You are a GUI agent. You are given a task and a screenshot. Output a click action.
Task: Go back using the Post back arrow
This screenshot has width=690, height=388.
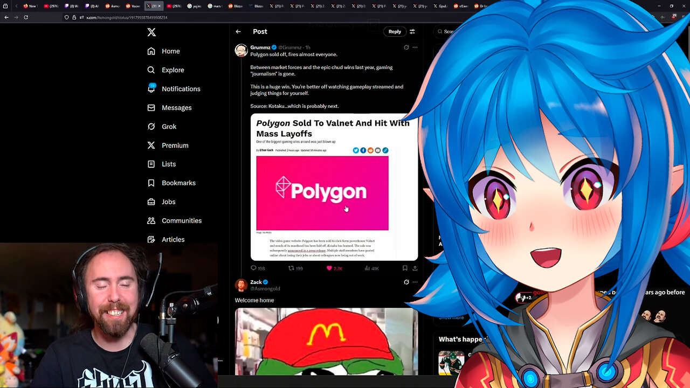coord(238,32)
